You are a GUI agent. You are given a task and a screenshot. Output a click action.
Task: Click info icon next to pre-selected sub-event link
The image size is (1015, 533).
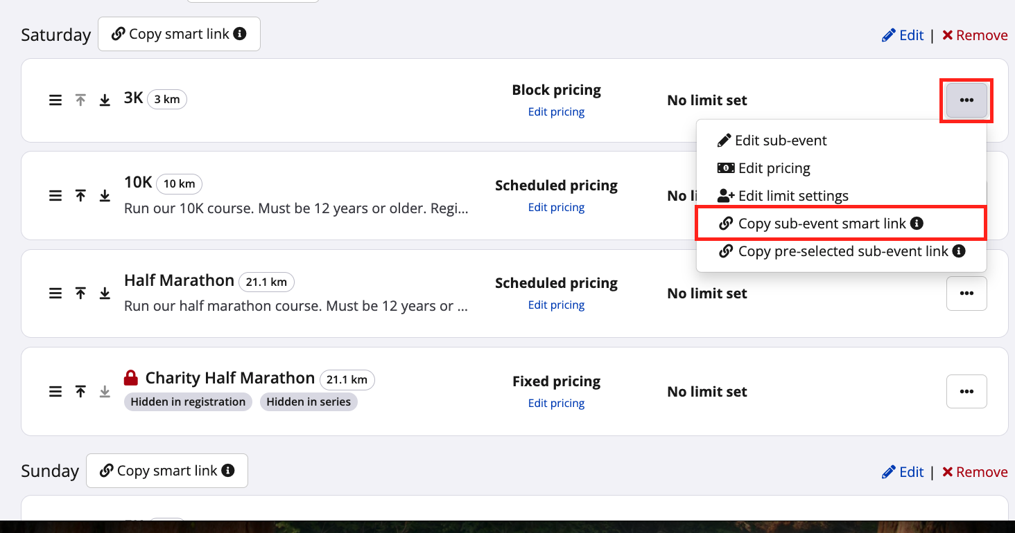[959, 251]
